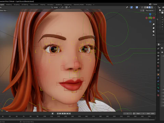Toggle X-ray mode in viewport header
Screen dimensions: 164x123
tap(142, 8)
